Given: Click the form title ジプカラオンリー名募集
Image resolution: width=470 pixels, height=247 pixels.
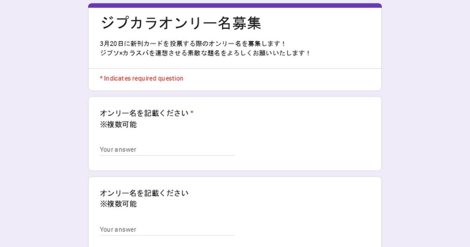Looking at the screenshot, I should coord(181,23).
